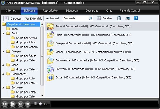Image resolution: width=160 pixels, height=109 pixels.
Task: Click the playback seek bar above player controls
Action: coord(80,99)
